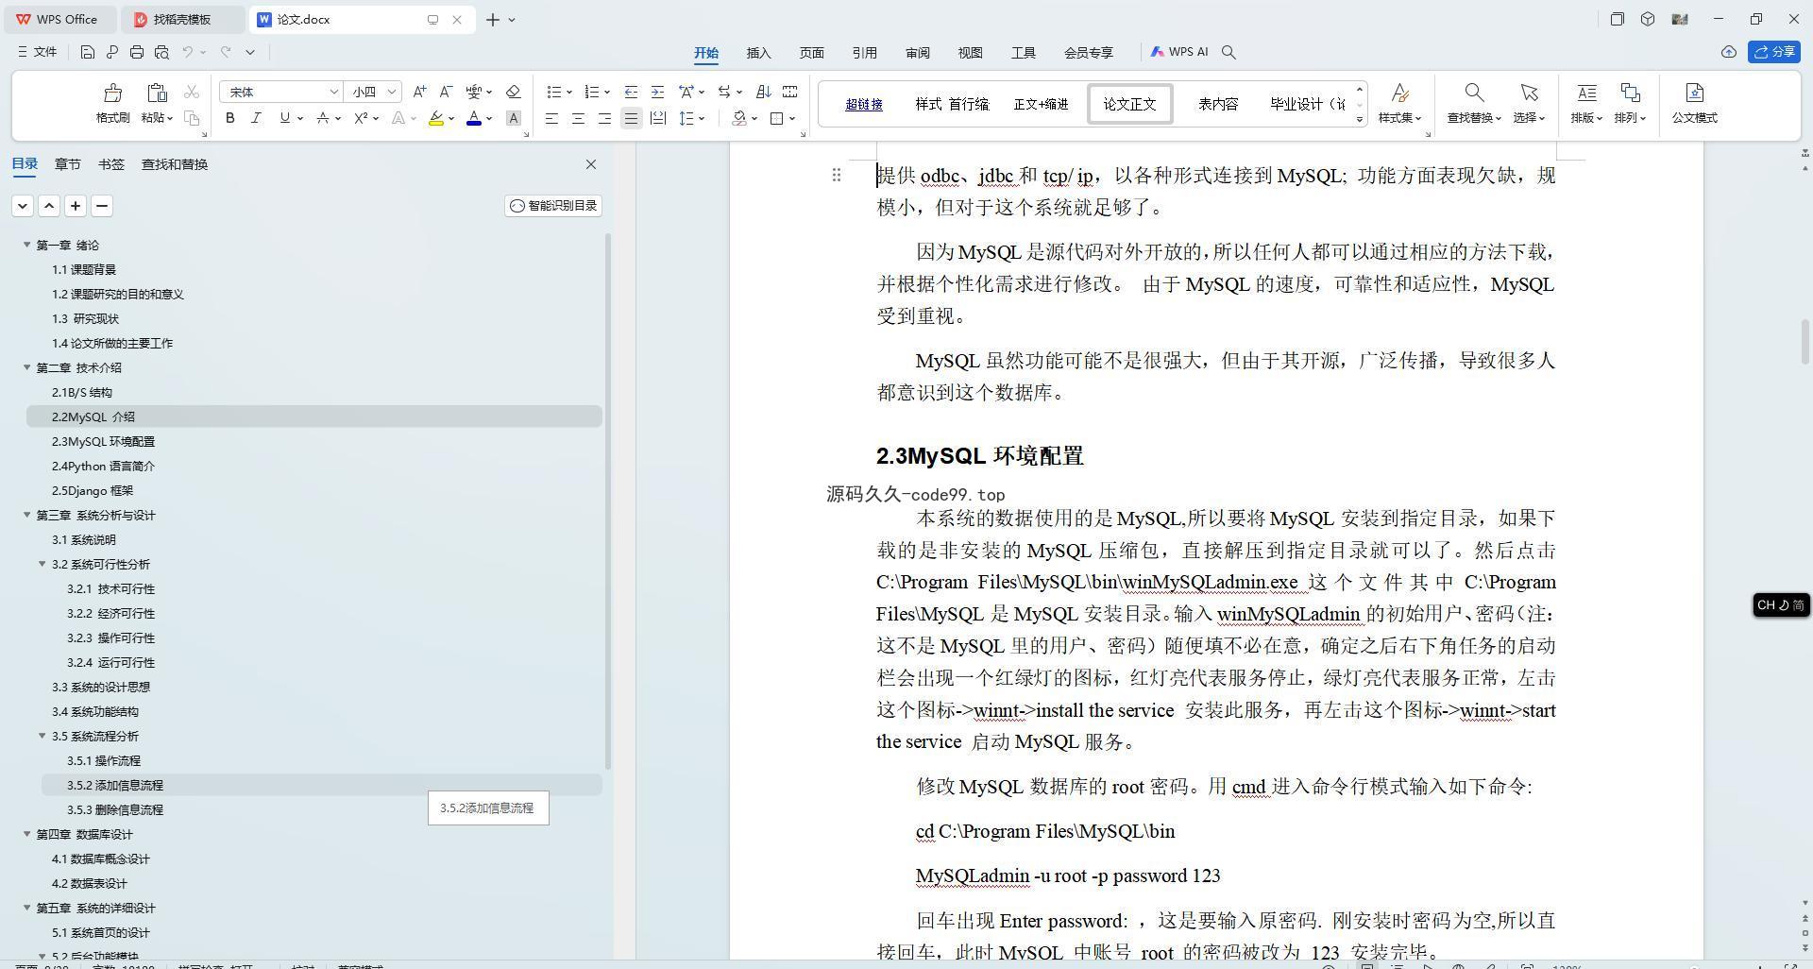Screen dimensions: 1813x969
Task: Open Find and Replace (查找替换) magnifier
Action: 1474,93
